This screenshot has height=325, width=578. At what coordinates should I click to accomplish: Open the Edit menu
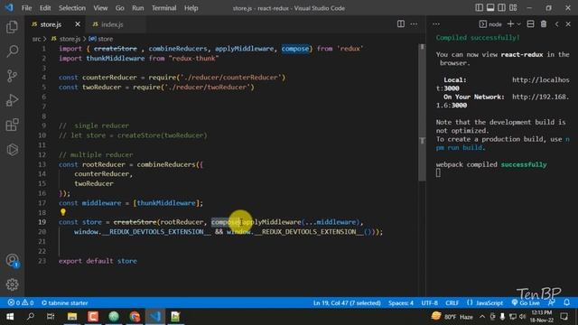tap(45, 8)
